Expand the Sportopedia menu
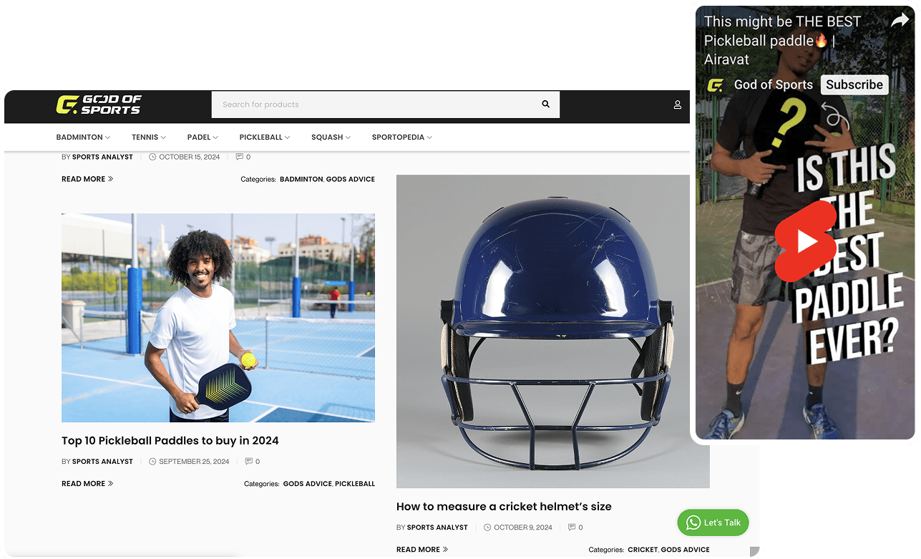Viewport: 921px width, 559px height. coord(401,137)
